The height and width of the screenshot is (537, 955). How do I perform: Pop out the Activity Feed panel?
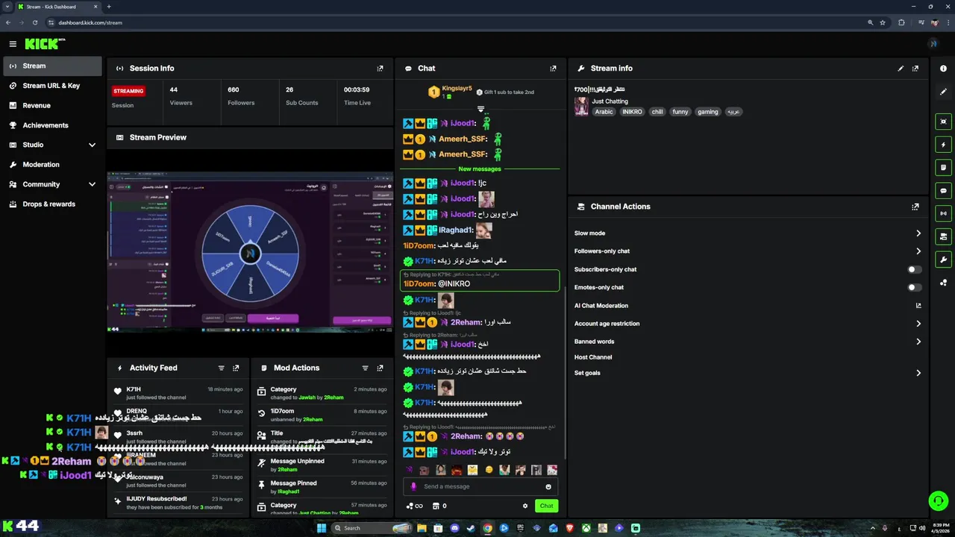click(x=236, y=368)
